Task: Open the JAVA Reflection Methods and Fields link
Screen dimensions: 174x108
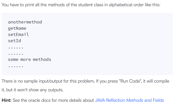Action: coord(129,100)
